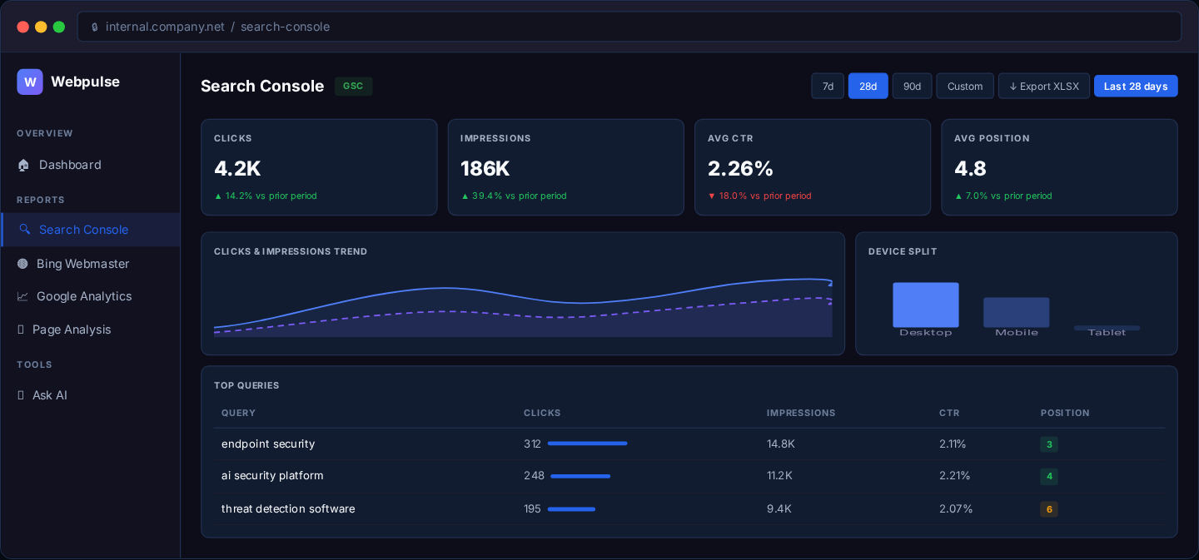The image size is (1199, 560).
Task: Choose a Custom date range
Action: [x=965, y=86]
